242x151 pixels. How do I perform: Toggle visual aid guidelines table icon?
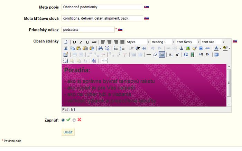pyautogui.click(x=162, y=55)
